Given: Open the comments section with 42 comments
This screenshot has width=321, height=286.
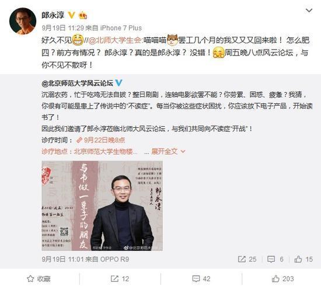Looking at the screenshot, I should (201, 278).
